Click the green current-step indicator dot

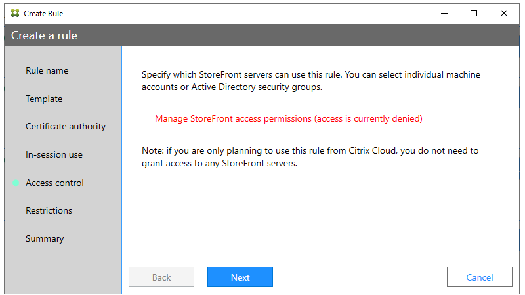tap(16, 183)
